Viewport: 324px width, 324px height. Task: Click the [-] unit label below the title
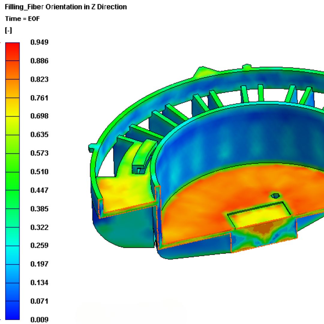coord(7,29)
